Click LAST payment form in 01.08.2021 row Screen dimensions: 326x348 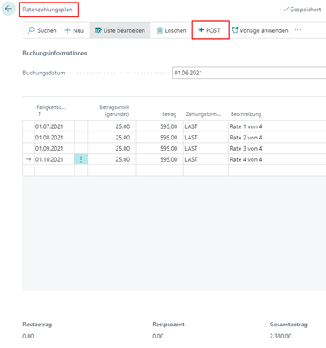pyautogui.click(x=206, y=138)
